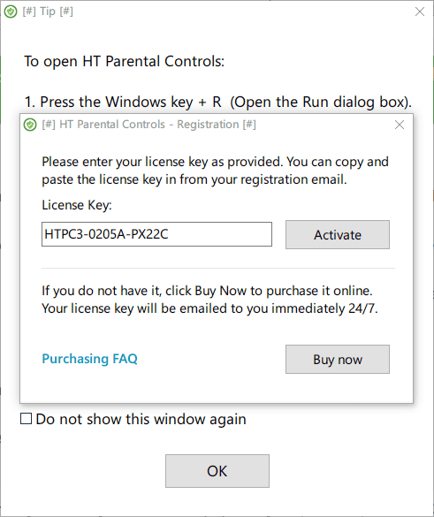Activate the entered license key
The image size is (434, 517).
338,235
